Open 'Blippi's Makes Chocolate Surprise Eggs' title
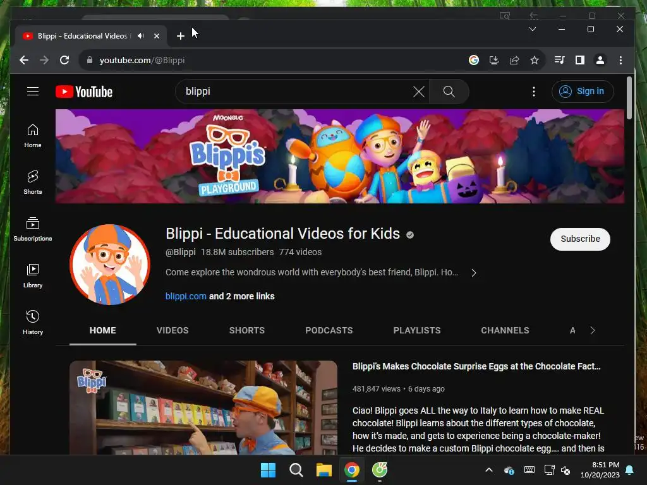The height and width of the screenshot is (485, 647). [x=476, y=366]
